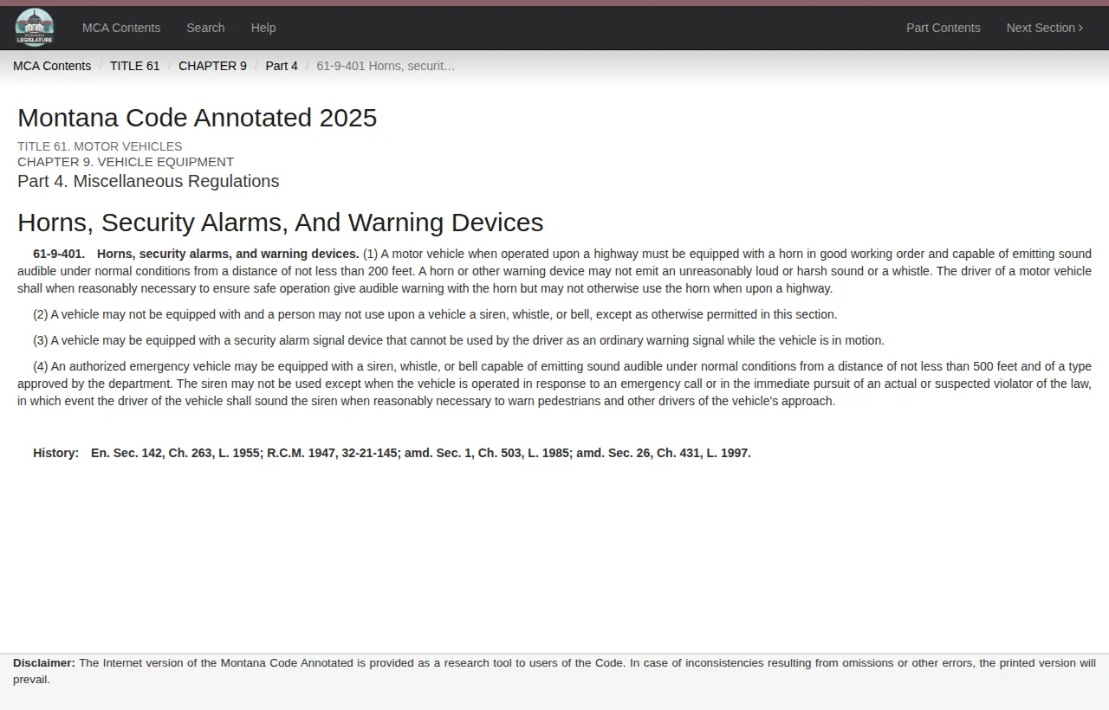Click the Horns, Security Alarms section title
This screenshot has height=710, width=1109.
pos(280,223)
